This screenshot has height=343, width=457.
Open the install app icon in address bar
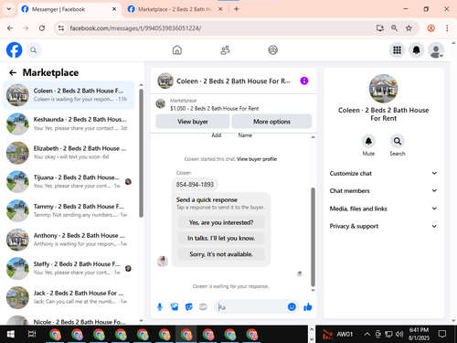379,28
